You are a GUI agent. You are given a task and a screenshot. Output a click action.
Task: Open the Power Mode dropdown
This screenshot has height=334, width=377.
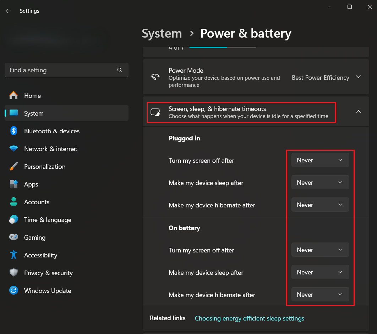point(326,78)
